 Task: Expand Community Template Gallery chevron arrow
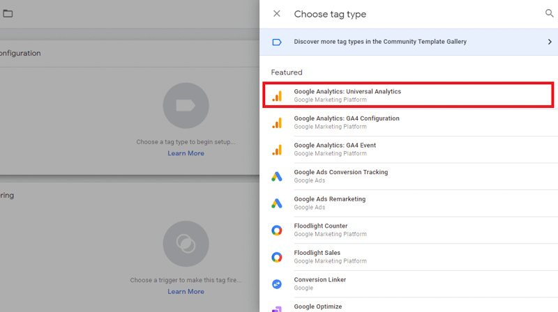point(550,42)
